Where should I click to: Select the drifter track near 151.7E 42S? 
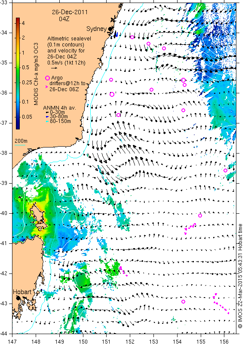coord(123,271)
